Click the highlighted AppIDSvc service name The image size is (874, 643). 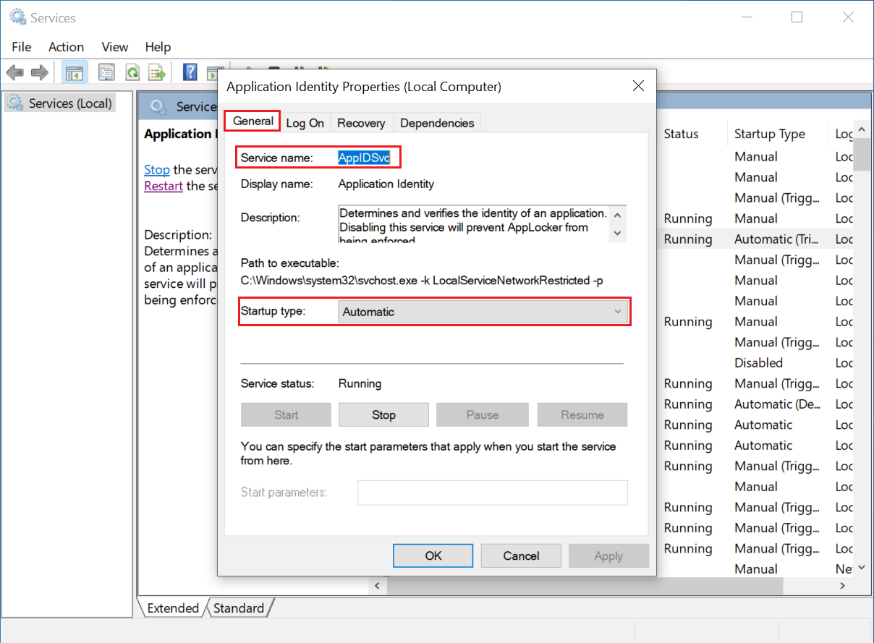click(x=364, y=158)
